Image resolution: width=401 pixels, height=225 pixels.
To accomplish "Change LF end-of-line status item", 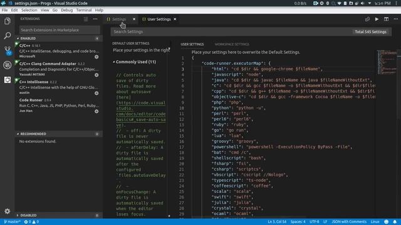I will tap(325, 222).
